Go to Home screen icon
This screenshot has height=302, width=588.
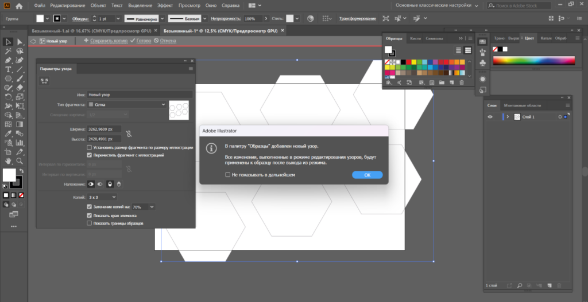(x=19, y=6)
